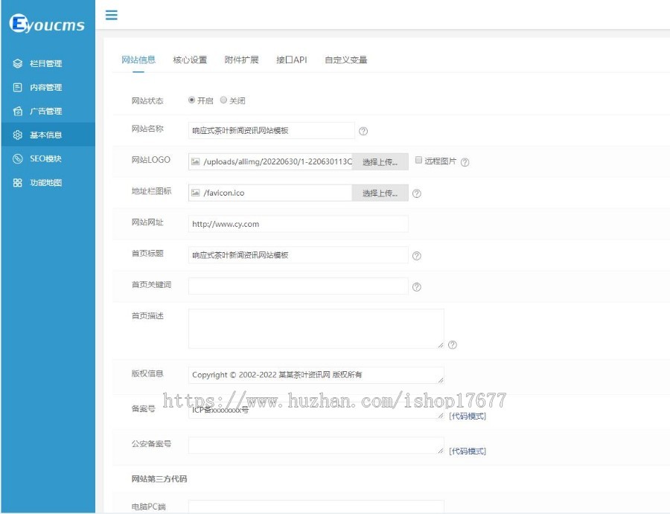The image size is (670, 514).
Task: Click the 首页标题 input field
Action: tap(299, 255)
